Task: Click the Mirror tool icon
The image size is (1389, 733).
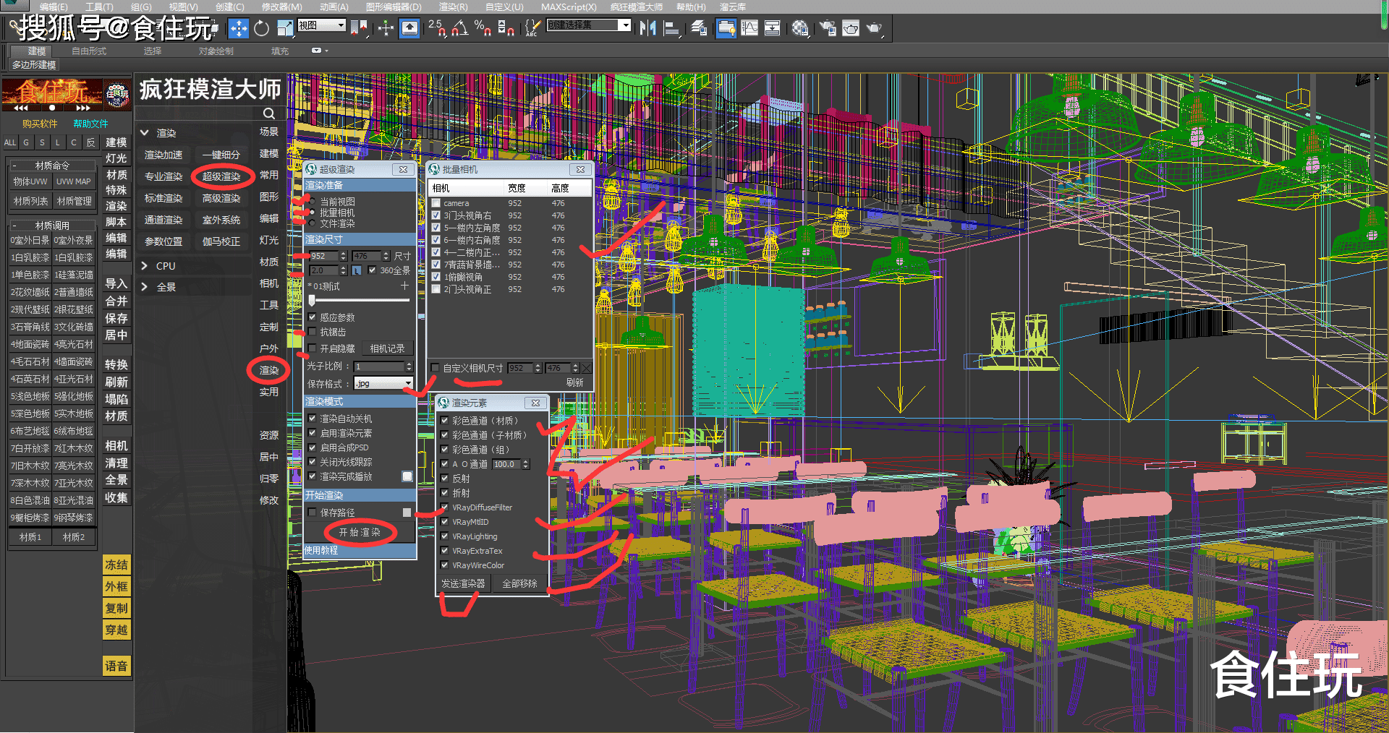Action: point(647,28)
